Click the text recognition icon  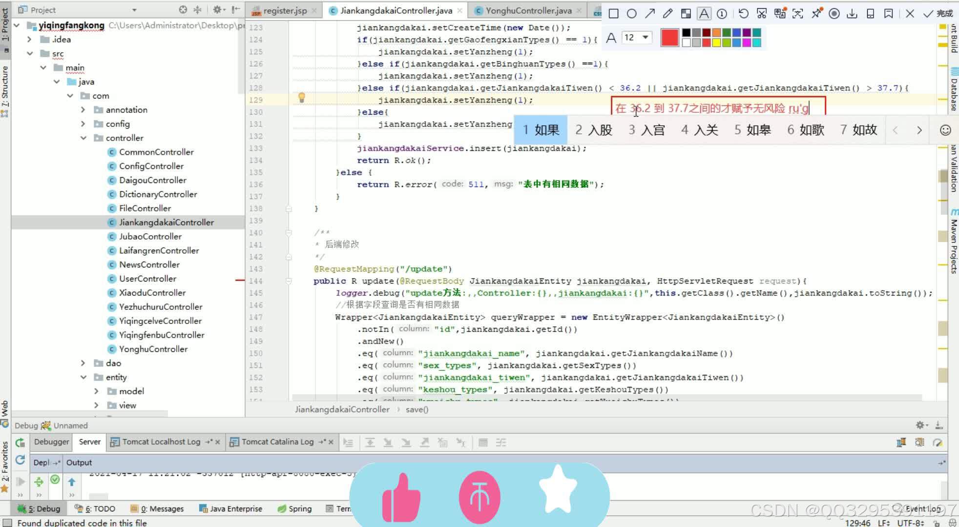[x=797, y=14]
